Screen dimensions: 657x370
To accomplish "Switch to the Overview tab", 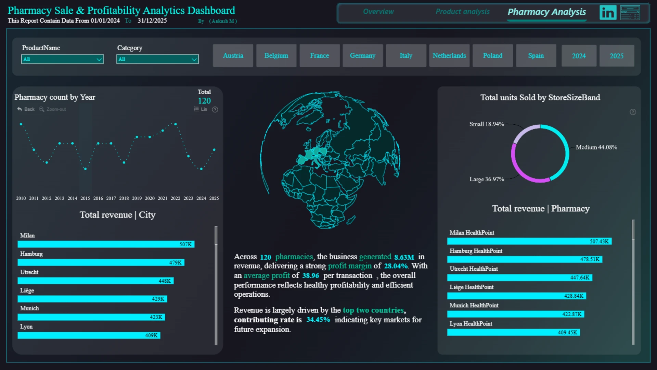I will point(378,12).
